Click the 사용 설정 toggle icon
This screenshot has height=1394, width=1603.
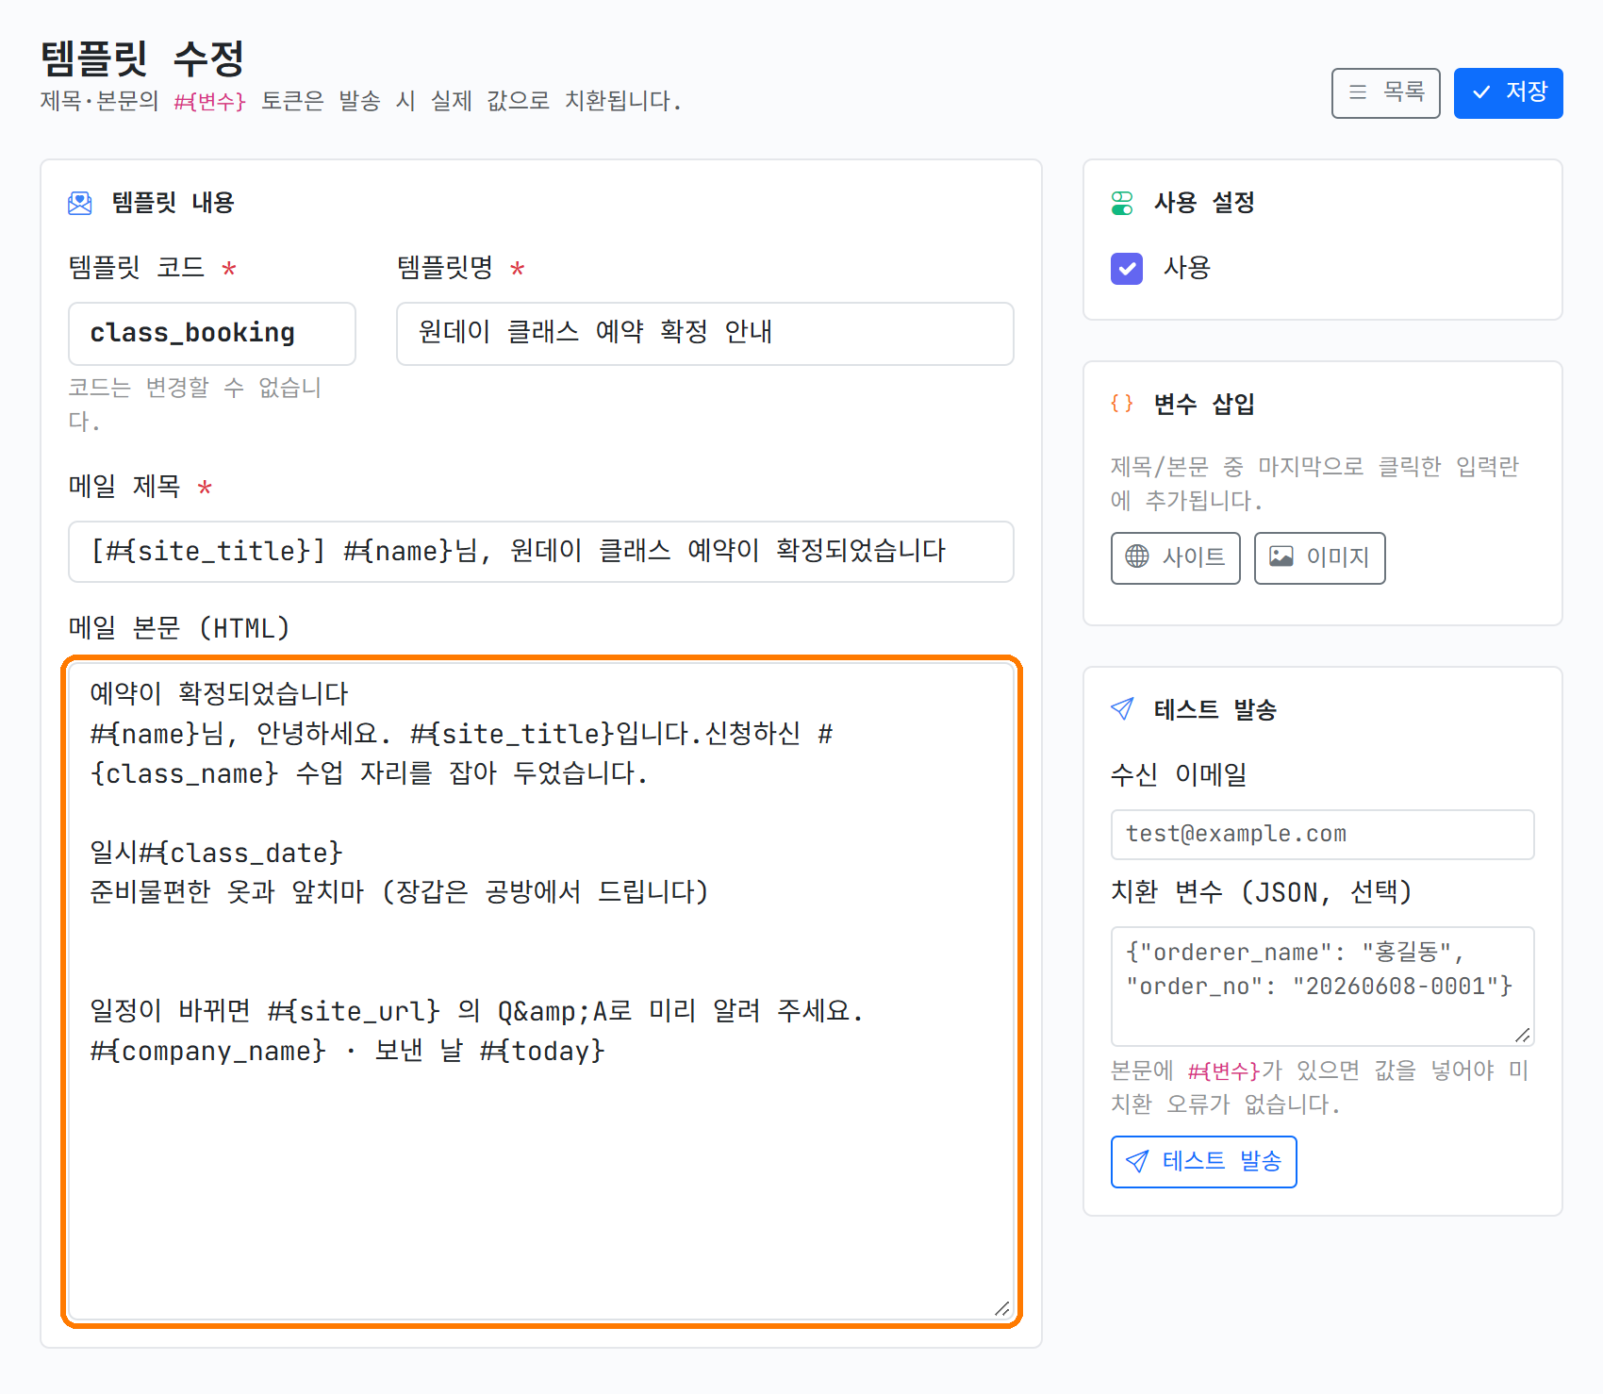coord(1122,203)
